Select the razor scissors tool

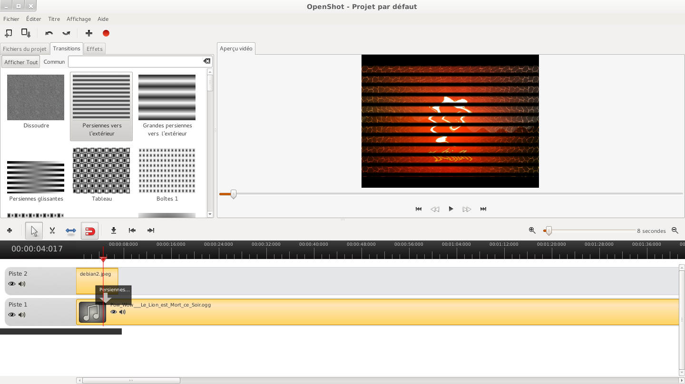(52, 230)
